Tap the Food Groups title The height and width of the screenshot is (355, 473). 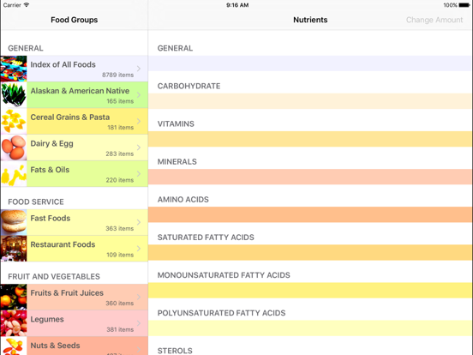[x=75, y=20]
